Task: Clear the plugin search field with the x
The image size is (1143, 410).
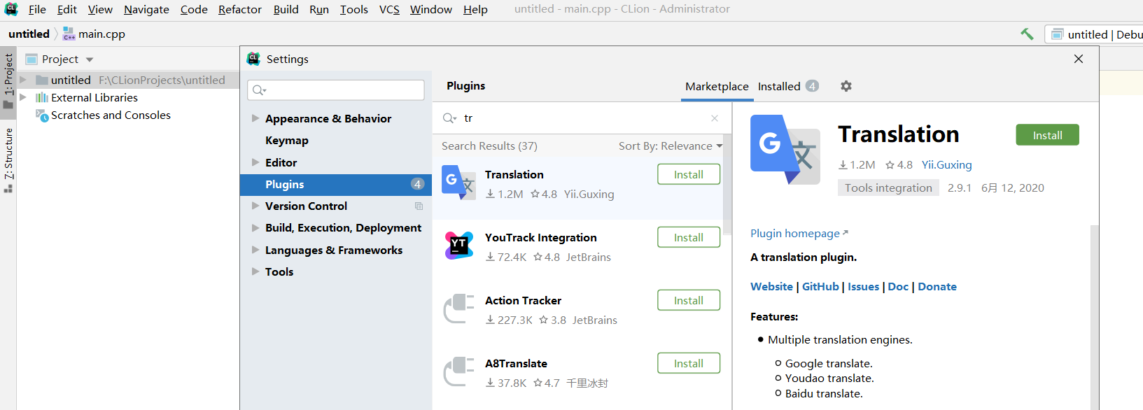Action: coord(714,118)
